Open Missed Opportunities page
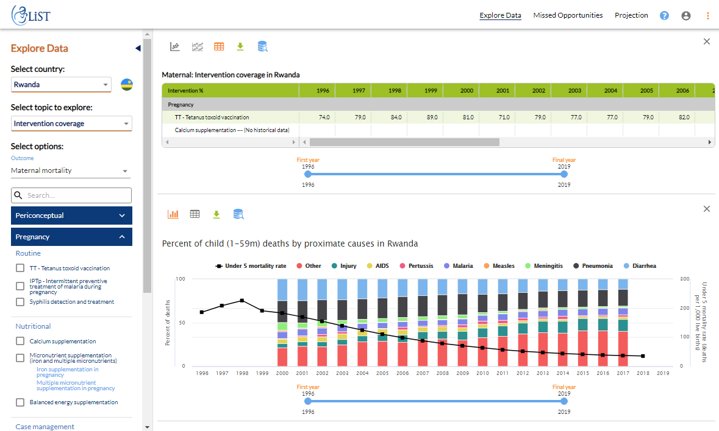719x431 pixels. coord(568,16)
